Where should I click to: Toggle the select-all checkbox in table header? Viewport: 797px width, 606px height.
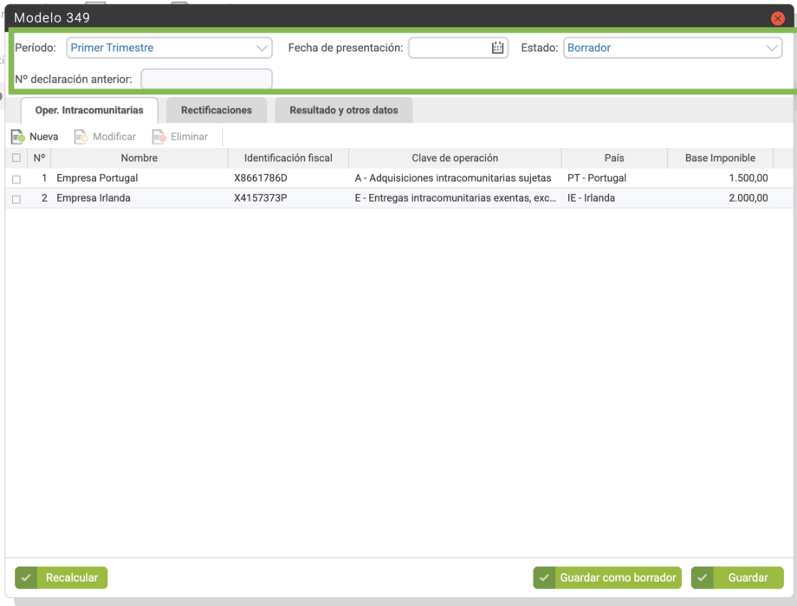pyautogui.click(x=16, y=158)
